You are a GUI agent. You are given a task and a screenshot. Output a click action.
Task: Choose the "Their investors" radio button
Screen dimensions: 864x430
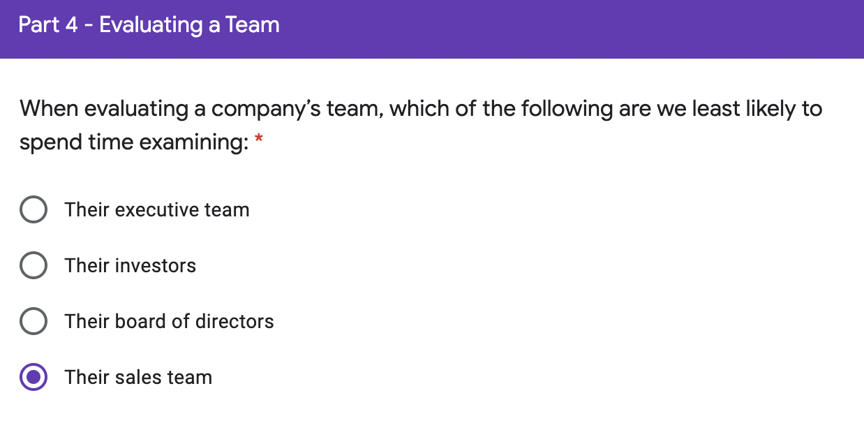point(33,266)
